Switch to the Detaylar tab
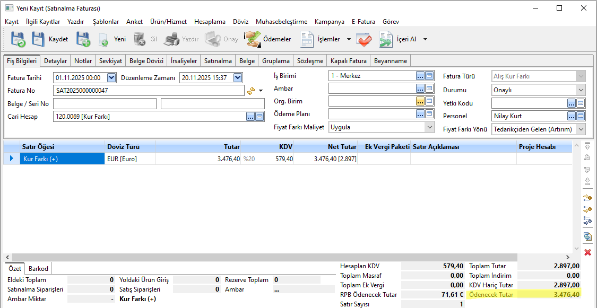Screen dimensions: 597x308 click(55, 61)
